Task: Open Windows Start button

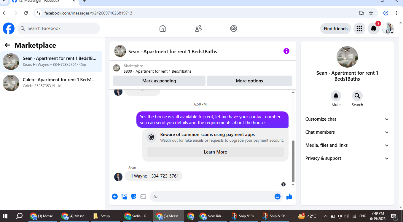Action: pyautogui.click(x=5, y=216)
